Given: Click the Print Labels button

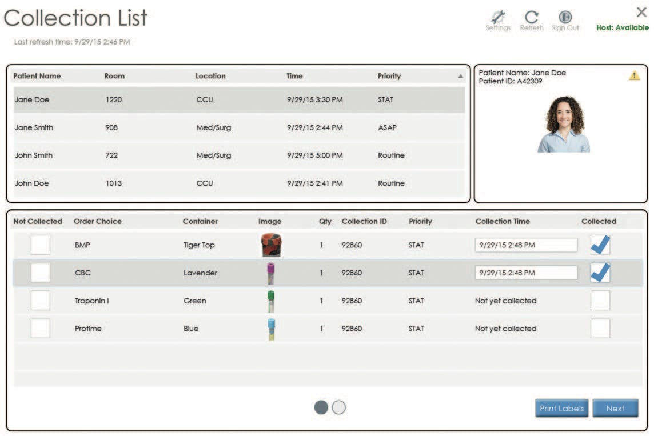Looking at the screenshot, I should pos(561,408).
